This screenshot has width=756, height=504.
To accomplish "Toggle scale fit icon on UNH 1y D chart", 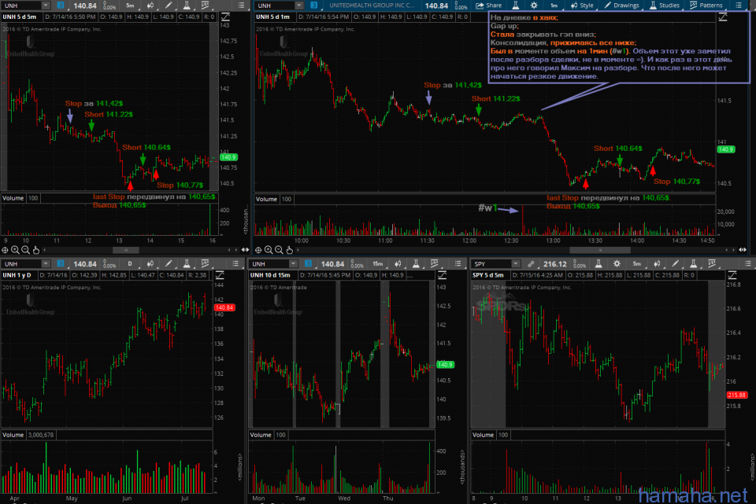I will point(220,275).
